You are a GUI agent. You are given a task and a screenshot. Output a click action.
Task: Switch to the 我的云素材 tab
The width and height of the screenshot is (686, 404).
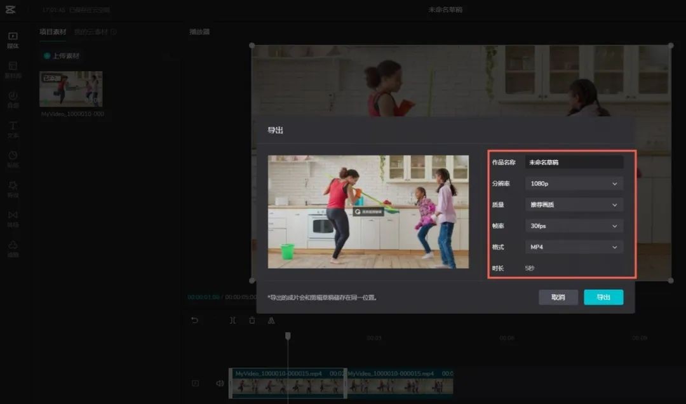tap(94, 32)
